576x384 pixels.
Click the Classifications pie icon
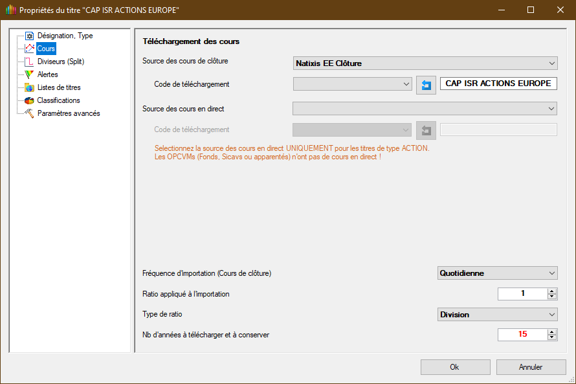click(x=29, y=100)
